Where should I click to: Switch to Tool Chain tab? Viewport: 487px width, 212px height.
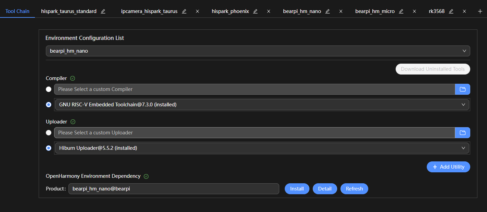click(x=17, y=11)
